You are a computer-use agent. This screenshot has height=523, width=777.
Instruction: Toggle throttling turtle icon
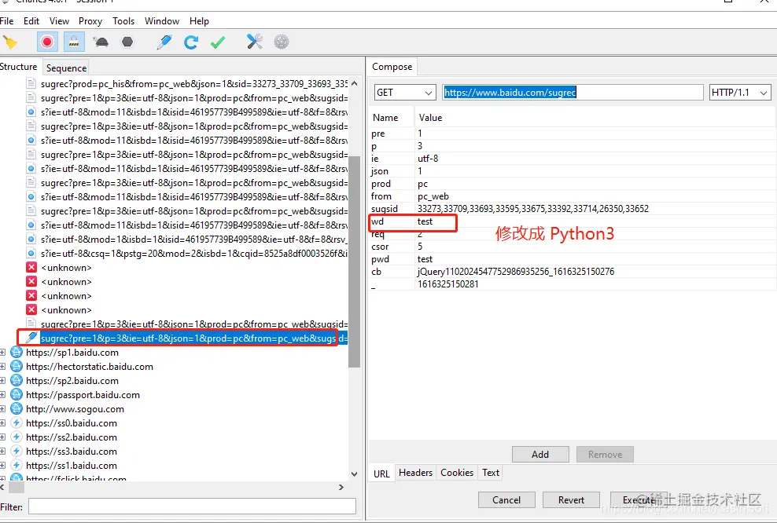(x=101, y=42)
